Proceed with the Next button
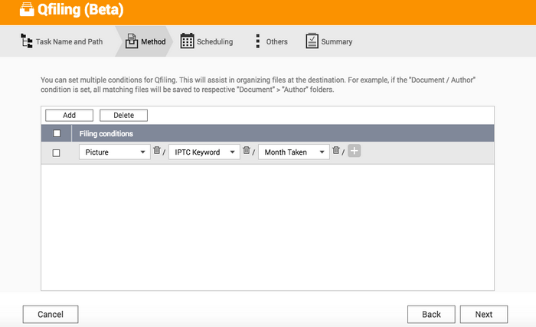The height and width of the screenshot is (327, 536). pos(484,314)
